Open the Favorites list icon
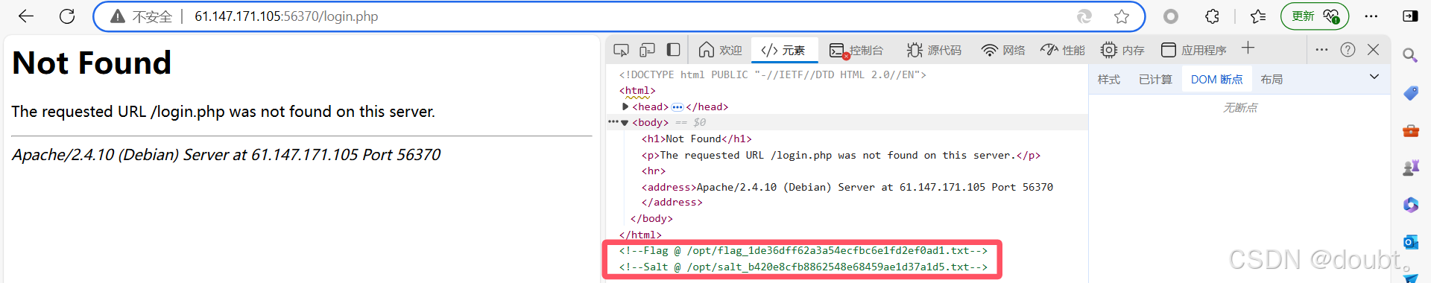Screen dimensions: 1431x283 pyautogui.click(x=1259, y=16)
